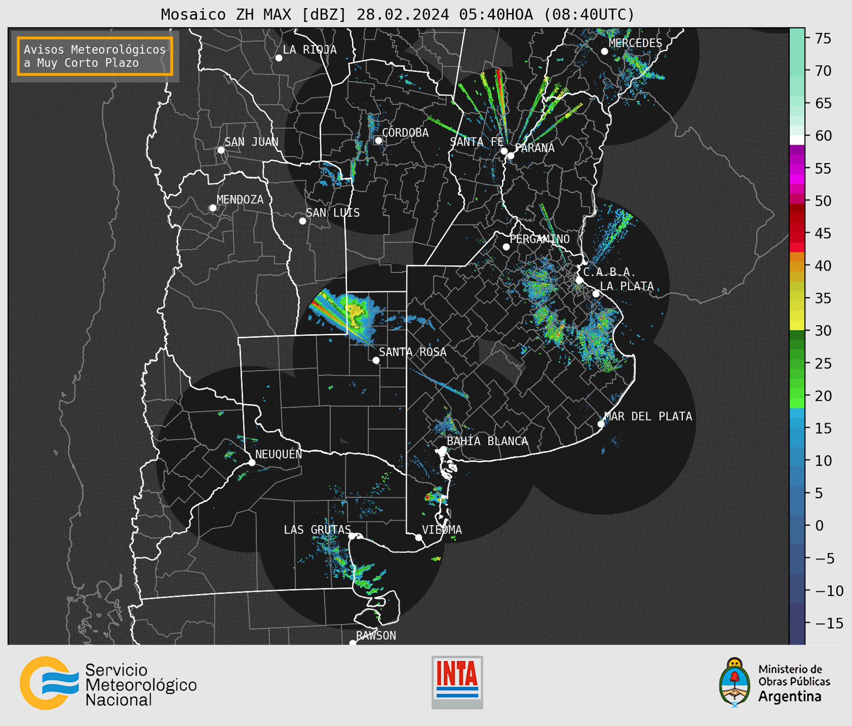Select the PERGAMINO city marker
This screenshot has width=852, height=726.
tap(506, 247)
